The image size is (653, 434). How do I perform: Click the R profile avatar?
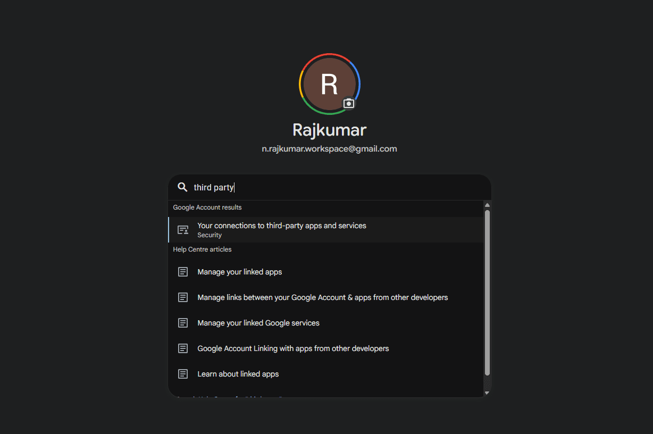(x=330, y=84)
